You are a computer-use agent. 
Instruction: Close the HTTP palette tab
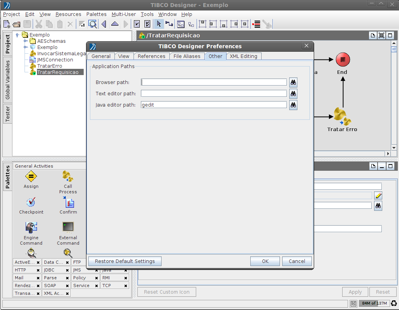(x=38, y=270)
